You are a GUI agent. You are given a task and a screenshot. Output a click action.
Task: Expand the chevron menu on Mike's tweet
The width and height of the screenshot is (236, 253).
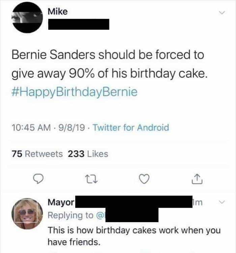tap(222, 13)
